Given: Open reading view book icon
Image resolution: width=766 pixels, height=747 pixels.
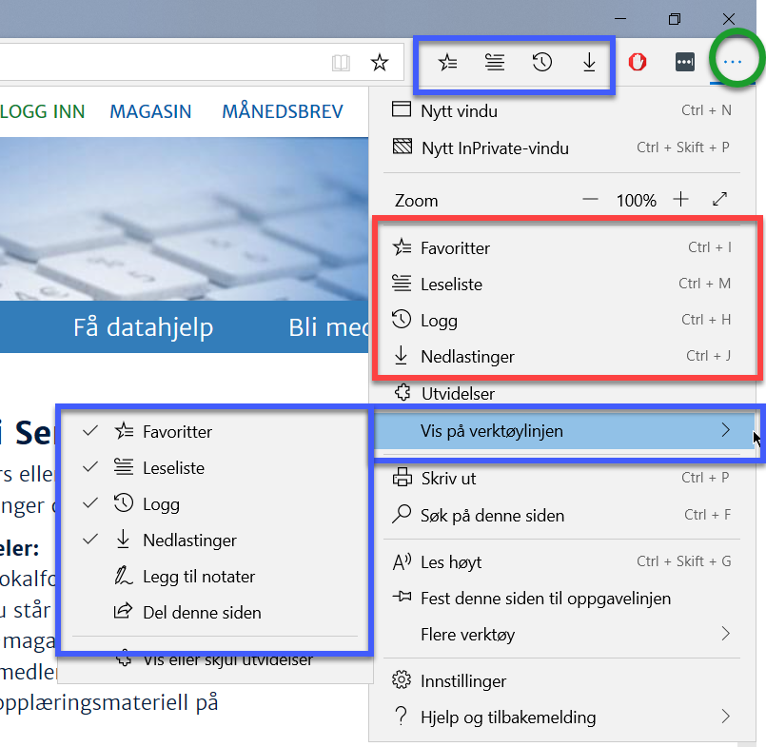Looking at the screenshot, I should (341, 63).
